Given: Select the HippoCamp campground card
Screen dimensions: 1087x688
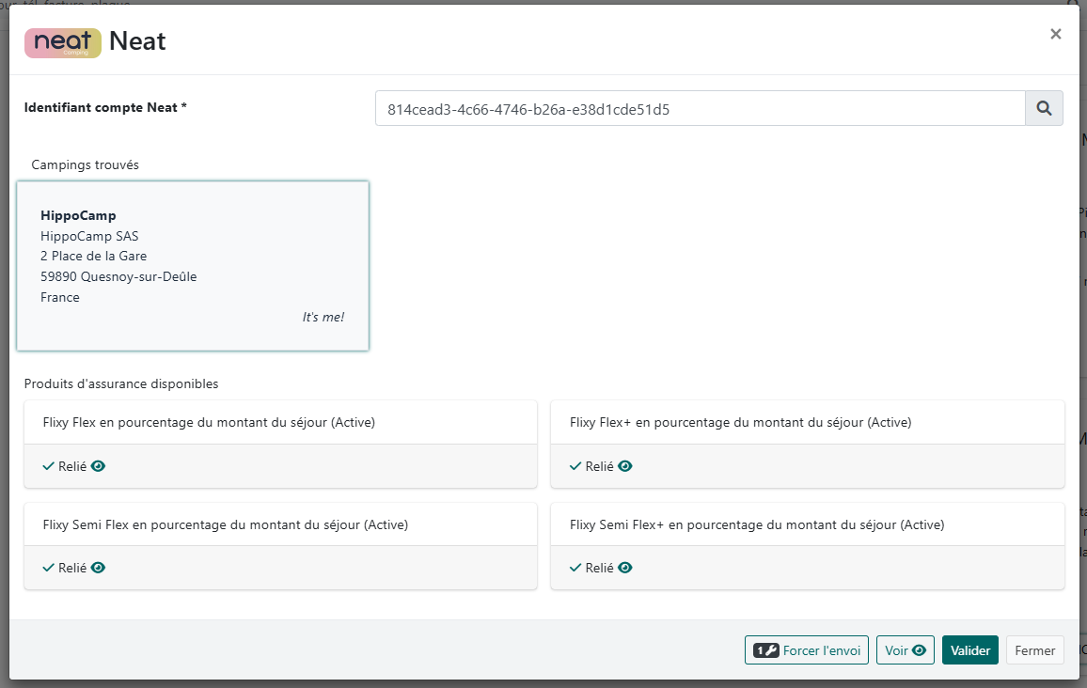Looking at the screenshot, I should [193, 265].
